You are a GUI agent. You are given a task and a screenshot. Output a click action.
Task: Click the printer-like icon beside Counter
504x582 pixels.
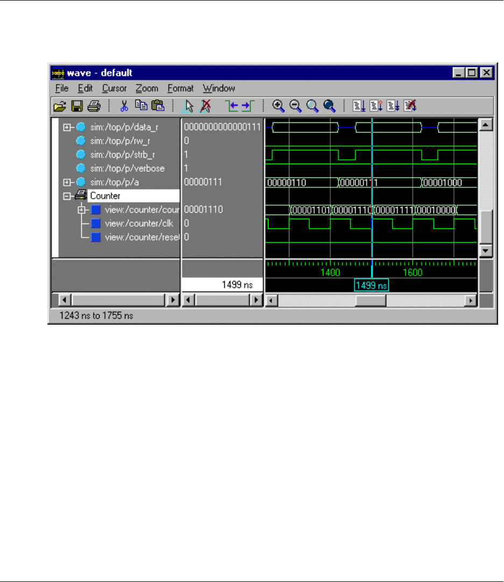point(81,195)
